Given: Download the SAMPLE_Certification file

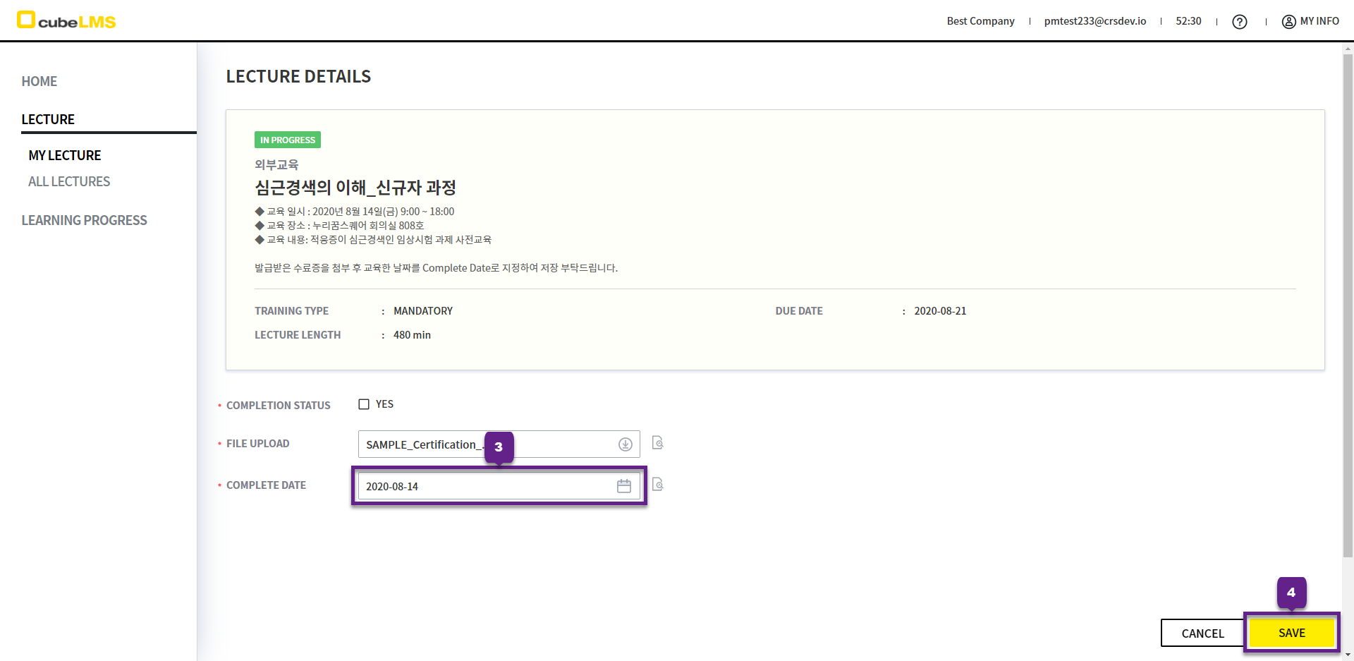Looking at the screenshot, I should (625, 444).
